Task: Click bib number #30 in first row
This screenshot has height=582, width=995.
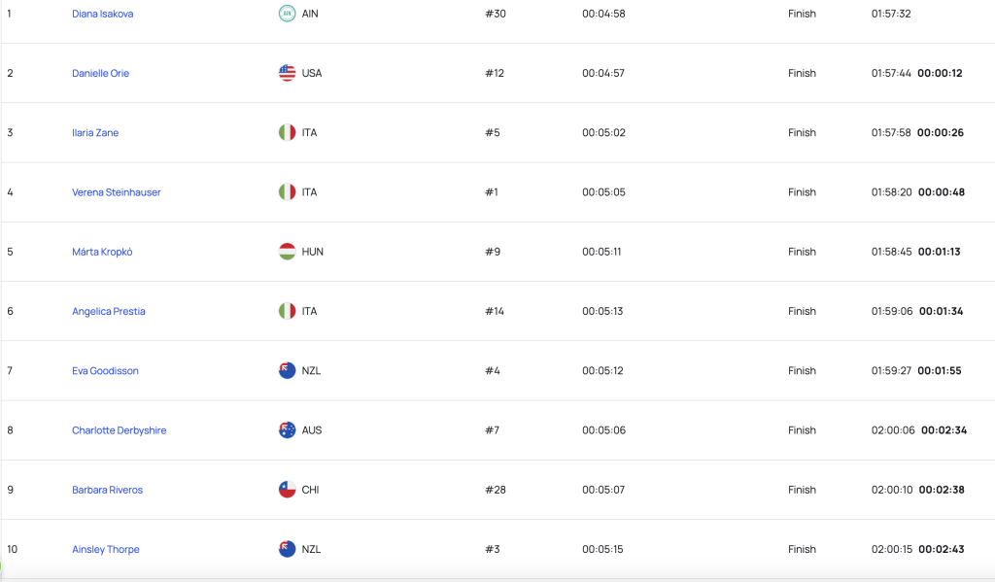Action: (496, 14)
